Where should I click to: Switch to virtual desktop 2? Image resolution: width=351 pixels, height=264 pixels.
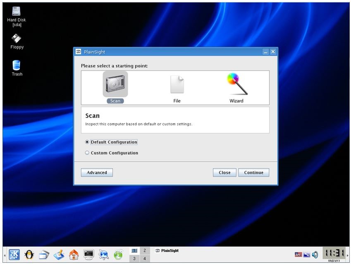coord(144,250)
